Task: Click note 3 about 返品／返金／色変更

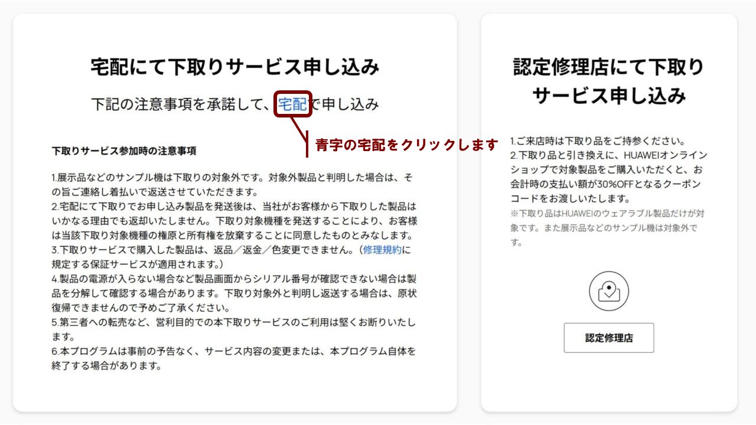Action: pyautogui.click(x=232, y=257)
